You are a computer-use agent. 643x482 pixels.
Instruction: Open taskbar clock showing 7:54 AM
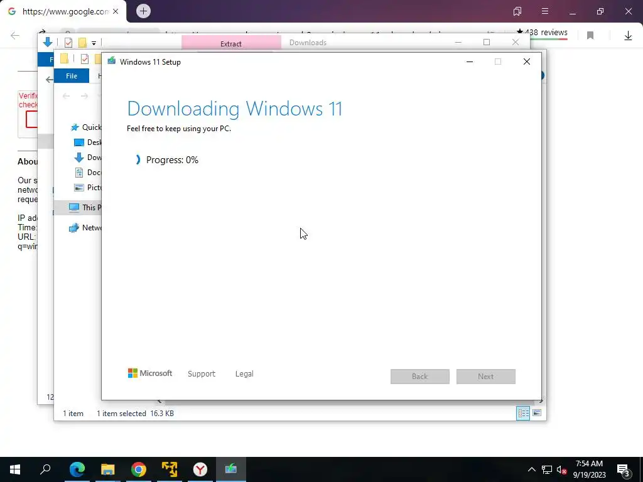589,469
